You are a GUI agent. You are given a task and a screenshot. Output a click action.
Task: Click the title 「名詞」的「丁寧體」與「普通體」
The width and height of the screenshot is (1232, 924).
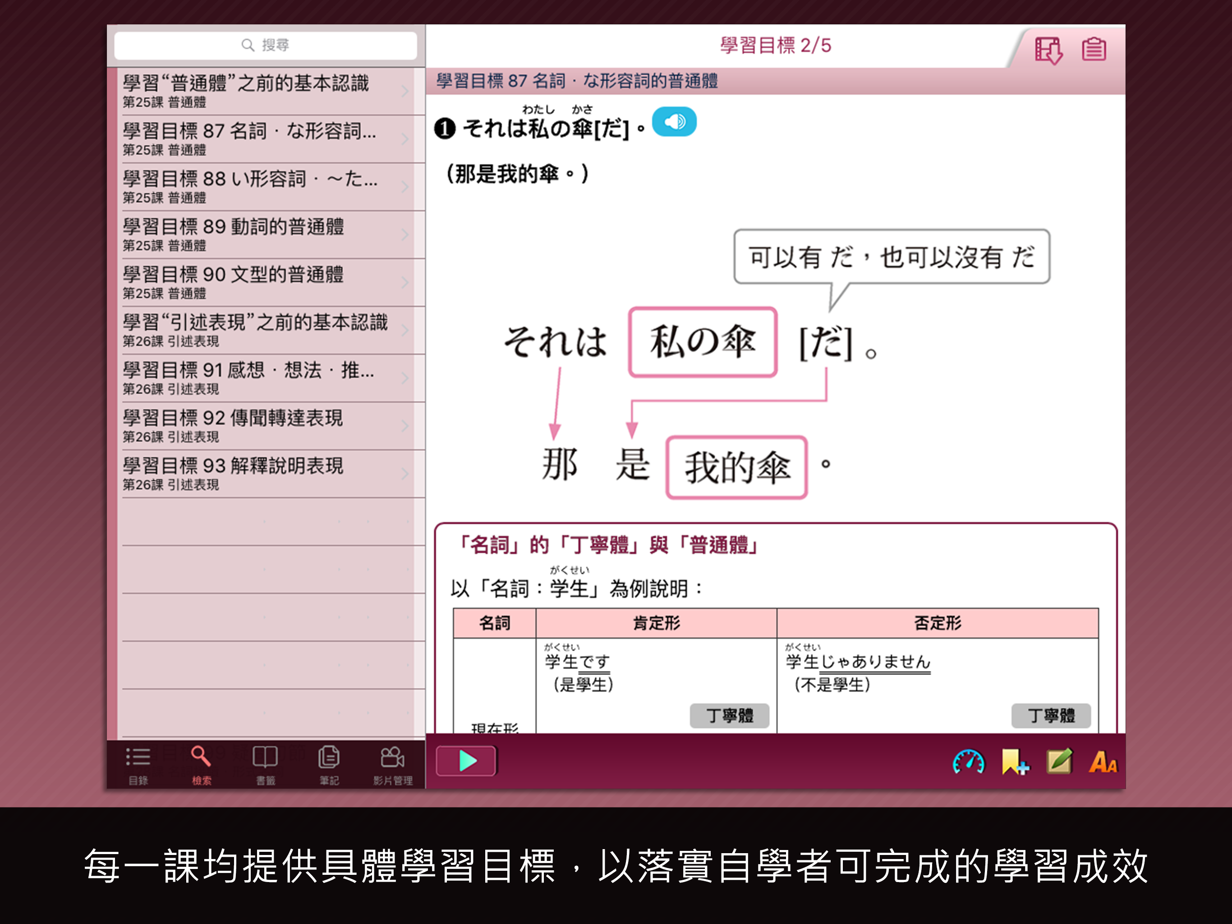coord(607,545)
